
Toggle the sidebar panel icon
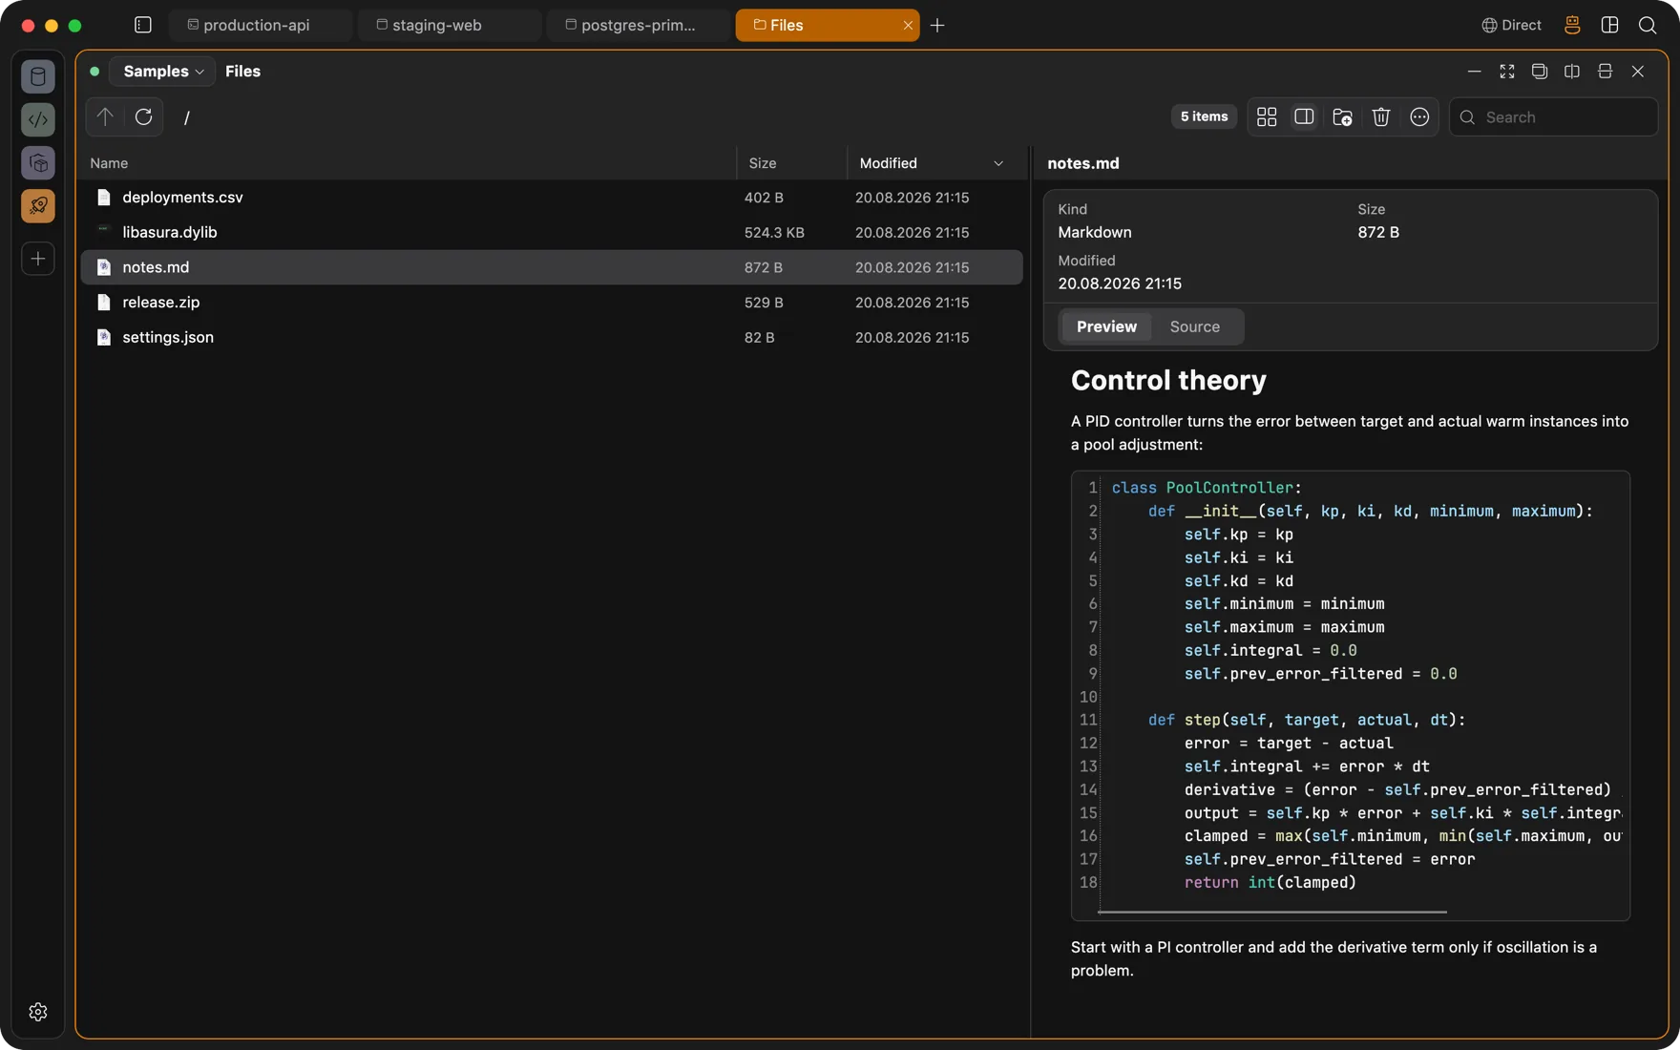[x=143, y=25]
